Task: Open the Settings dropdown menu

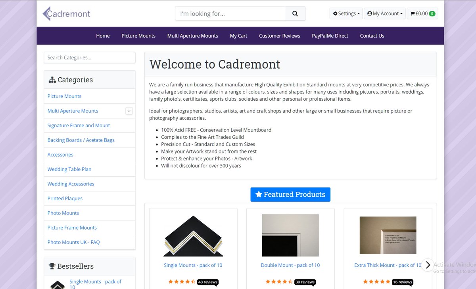Action: click(x=346, y=13)
